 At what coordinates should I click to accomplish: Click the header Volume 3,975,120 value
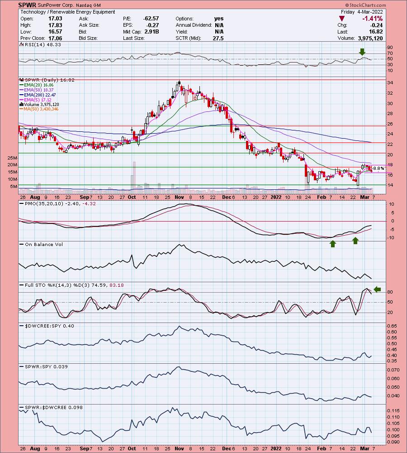point(370,39)
